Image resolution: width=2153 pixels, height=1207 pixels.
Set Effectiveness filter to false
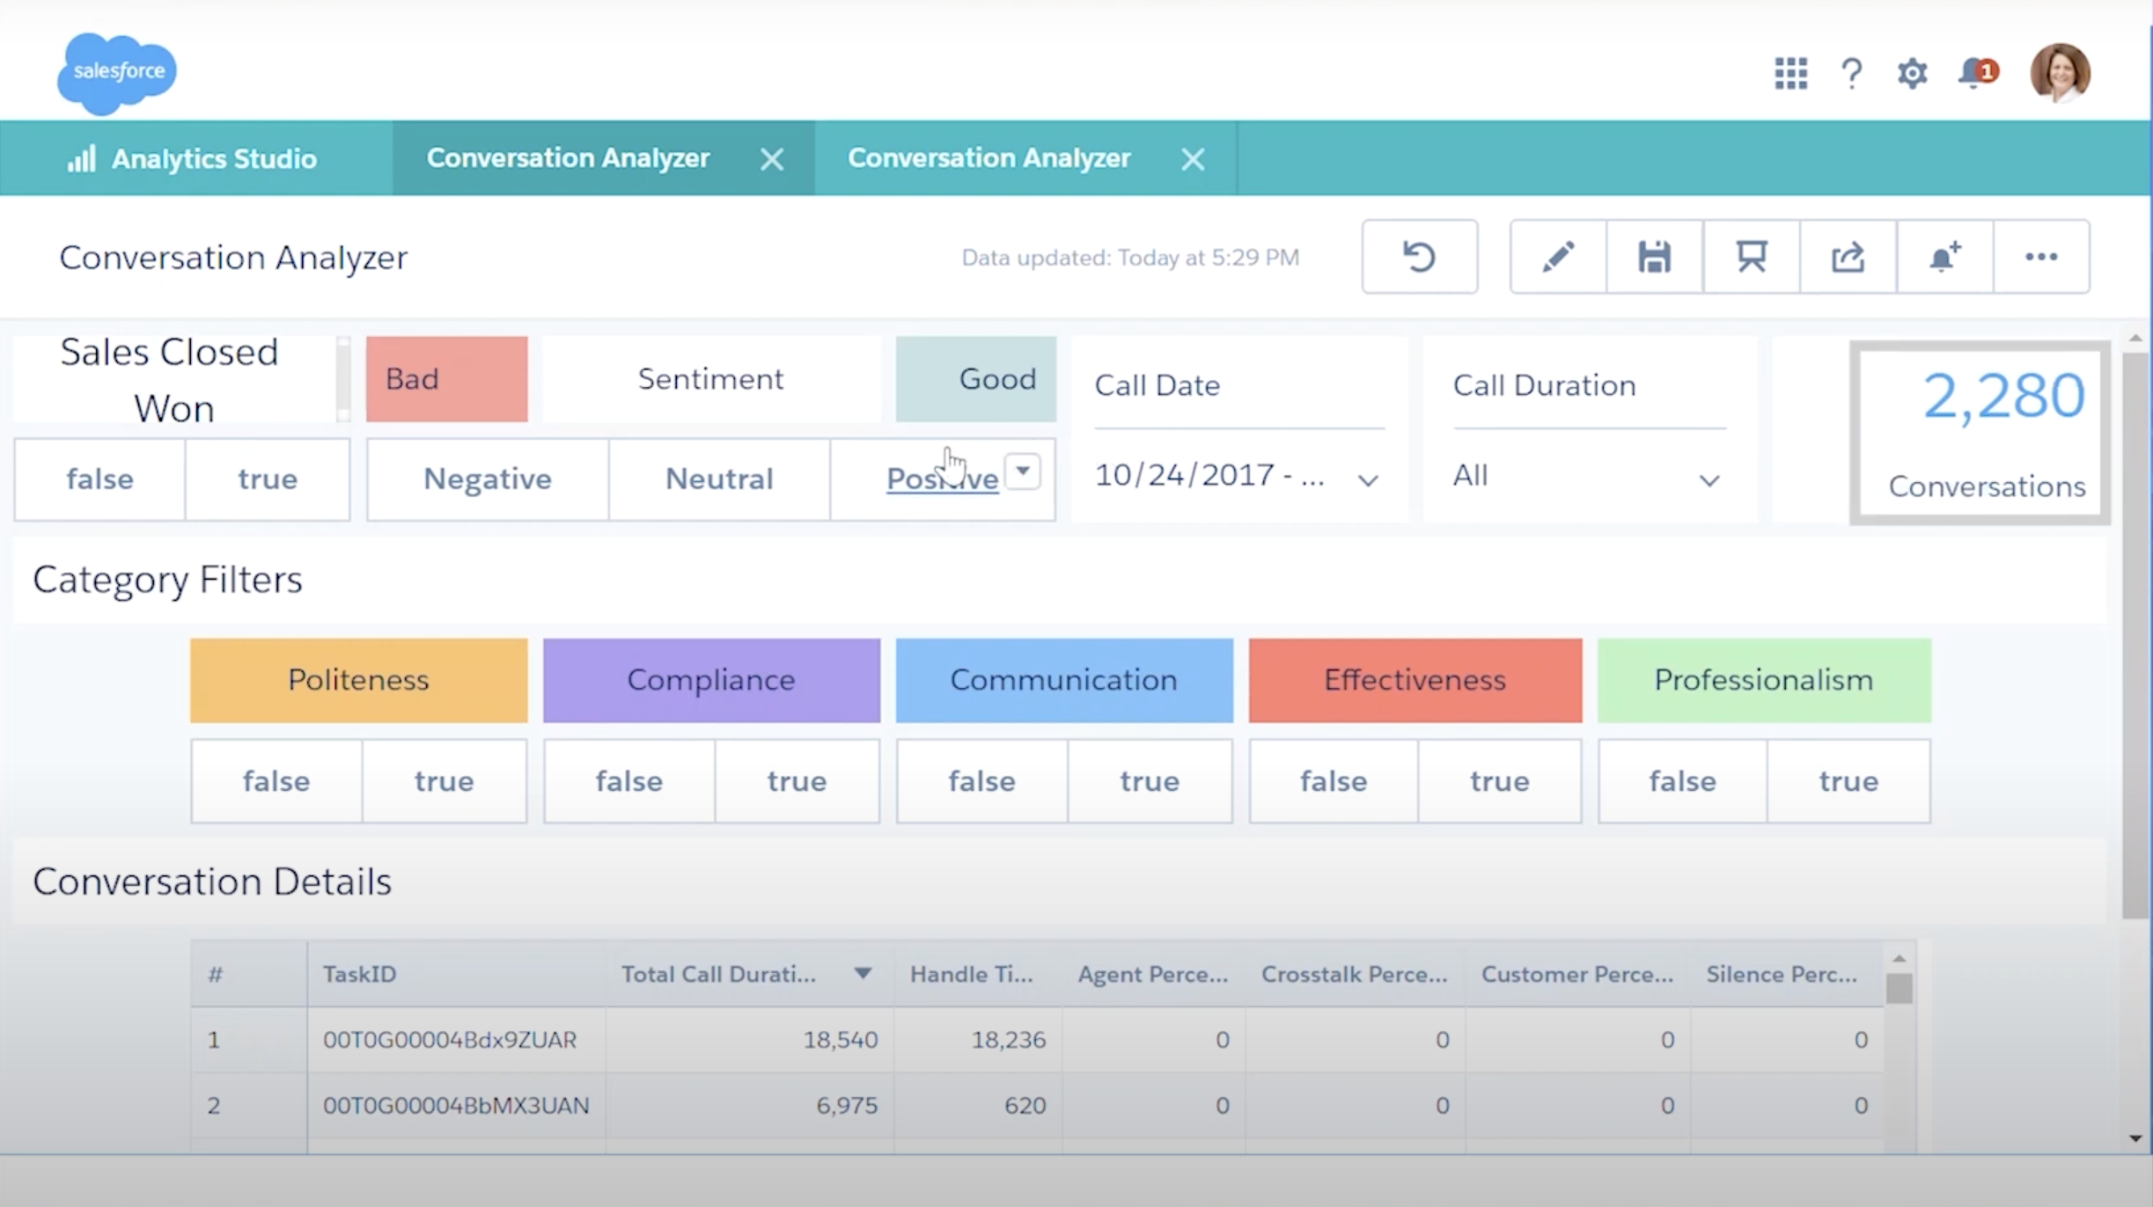point(1334,781)
